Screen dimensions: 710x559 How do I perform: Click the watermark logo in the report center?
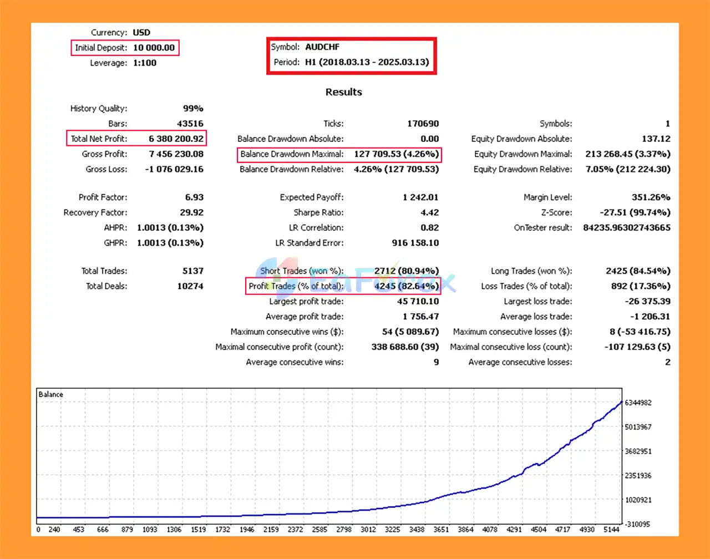355,277
